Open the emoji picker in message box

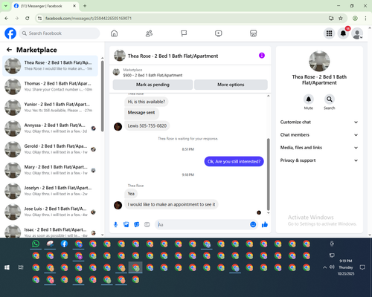pyautogui.click(x=253, y=224)
